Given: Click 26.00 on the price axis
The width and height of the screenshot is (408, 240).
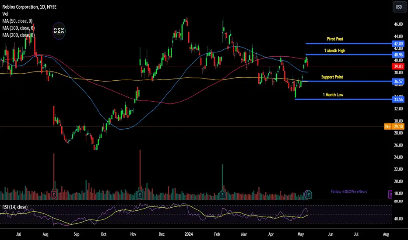Looking at the screenshot, I should [x=398, y=145].
